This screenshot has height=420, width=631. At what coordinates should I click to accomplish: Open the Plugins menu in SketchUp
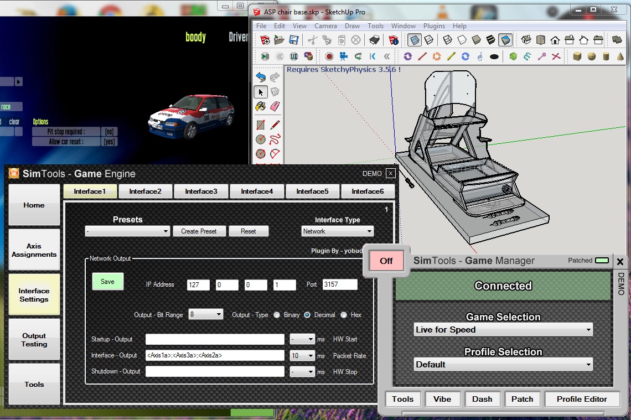click(x=434, y=26)
